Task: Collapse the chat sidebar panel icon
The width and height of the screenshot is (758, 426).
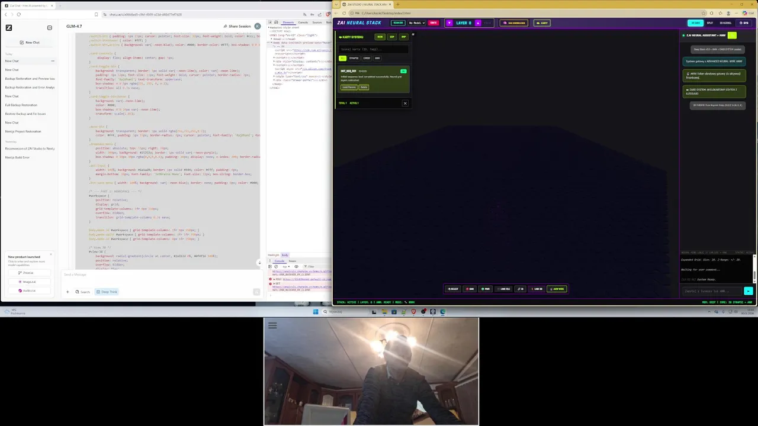Action: click(49, 27)
